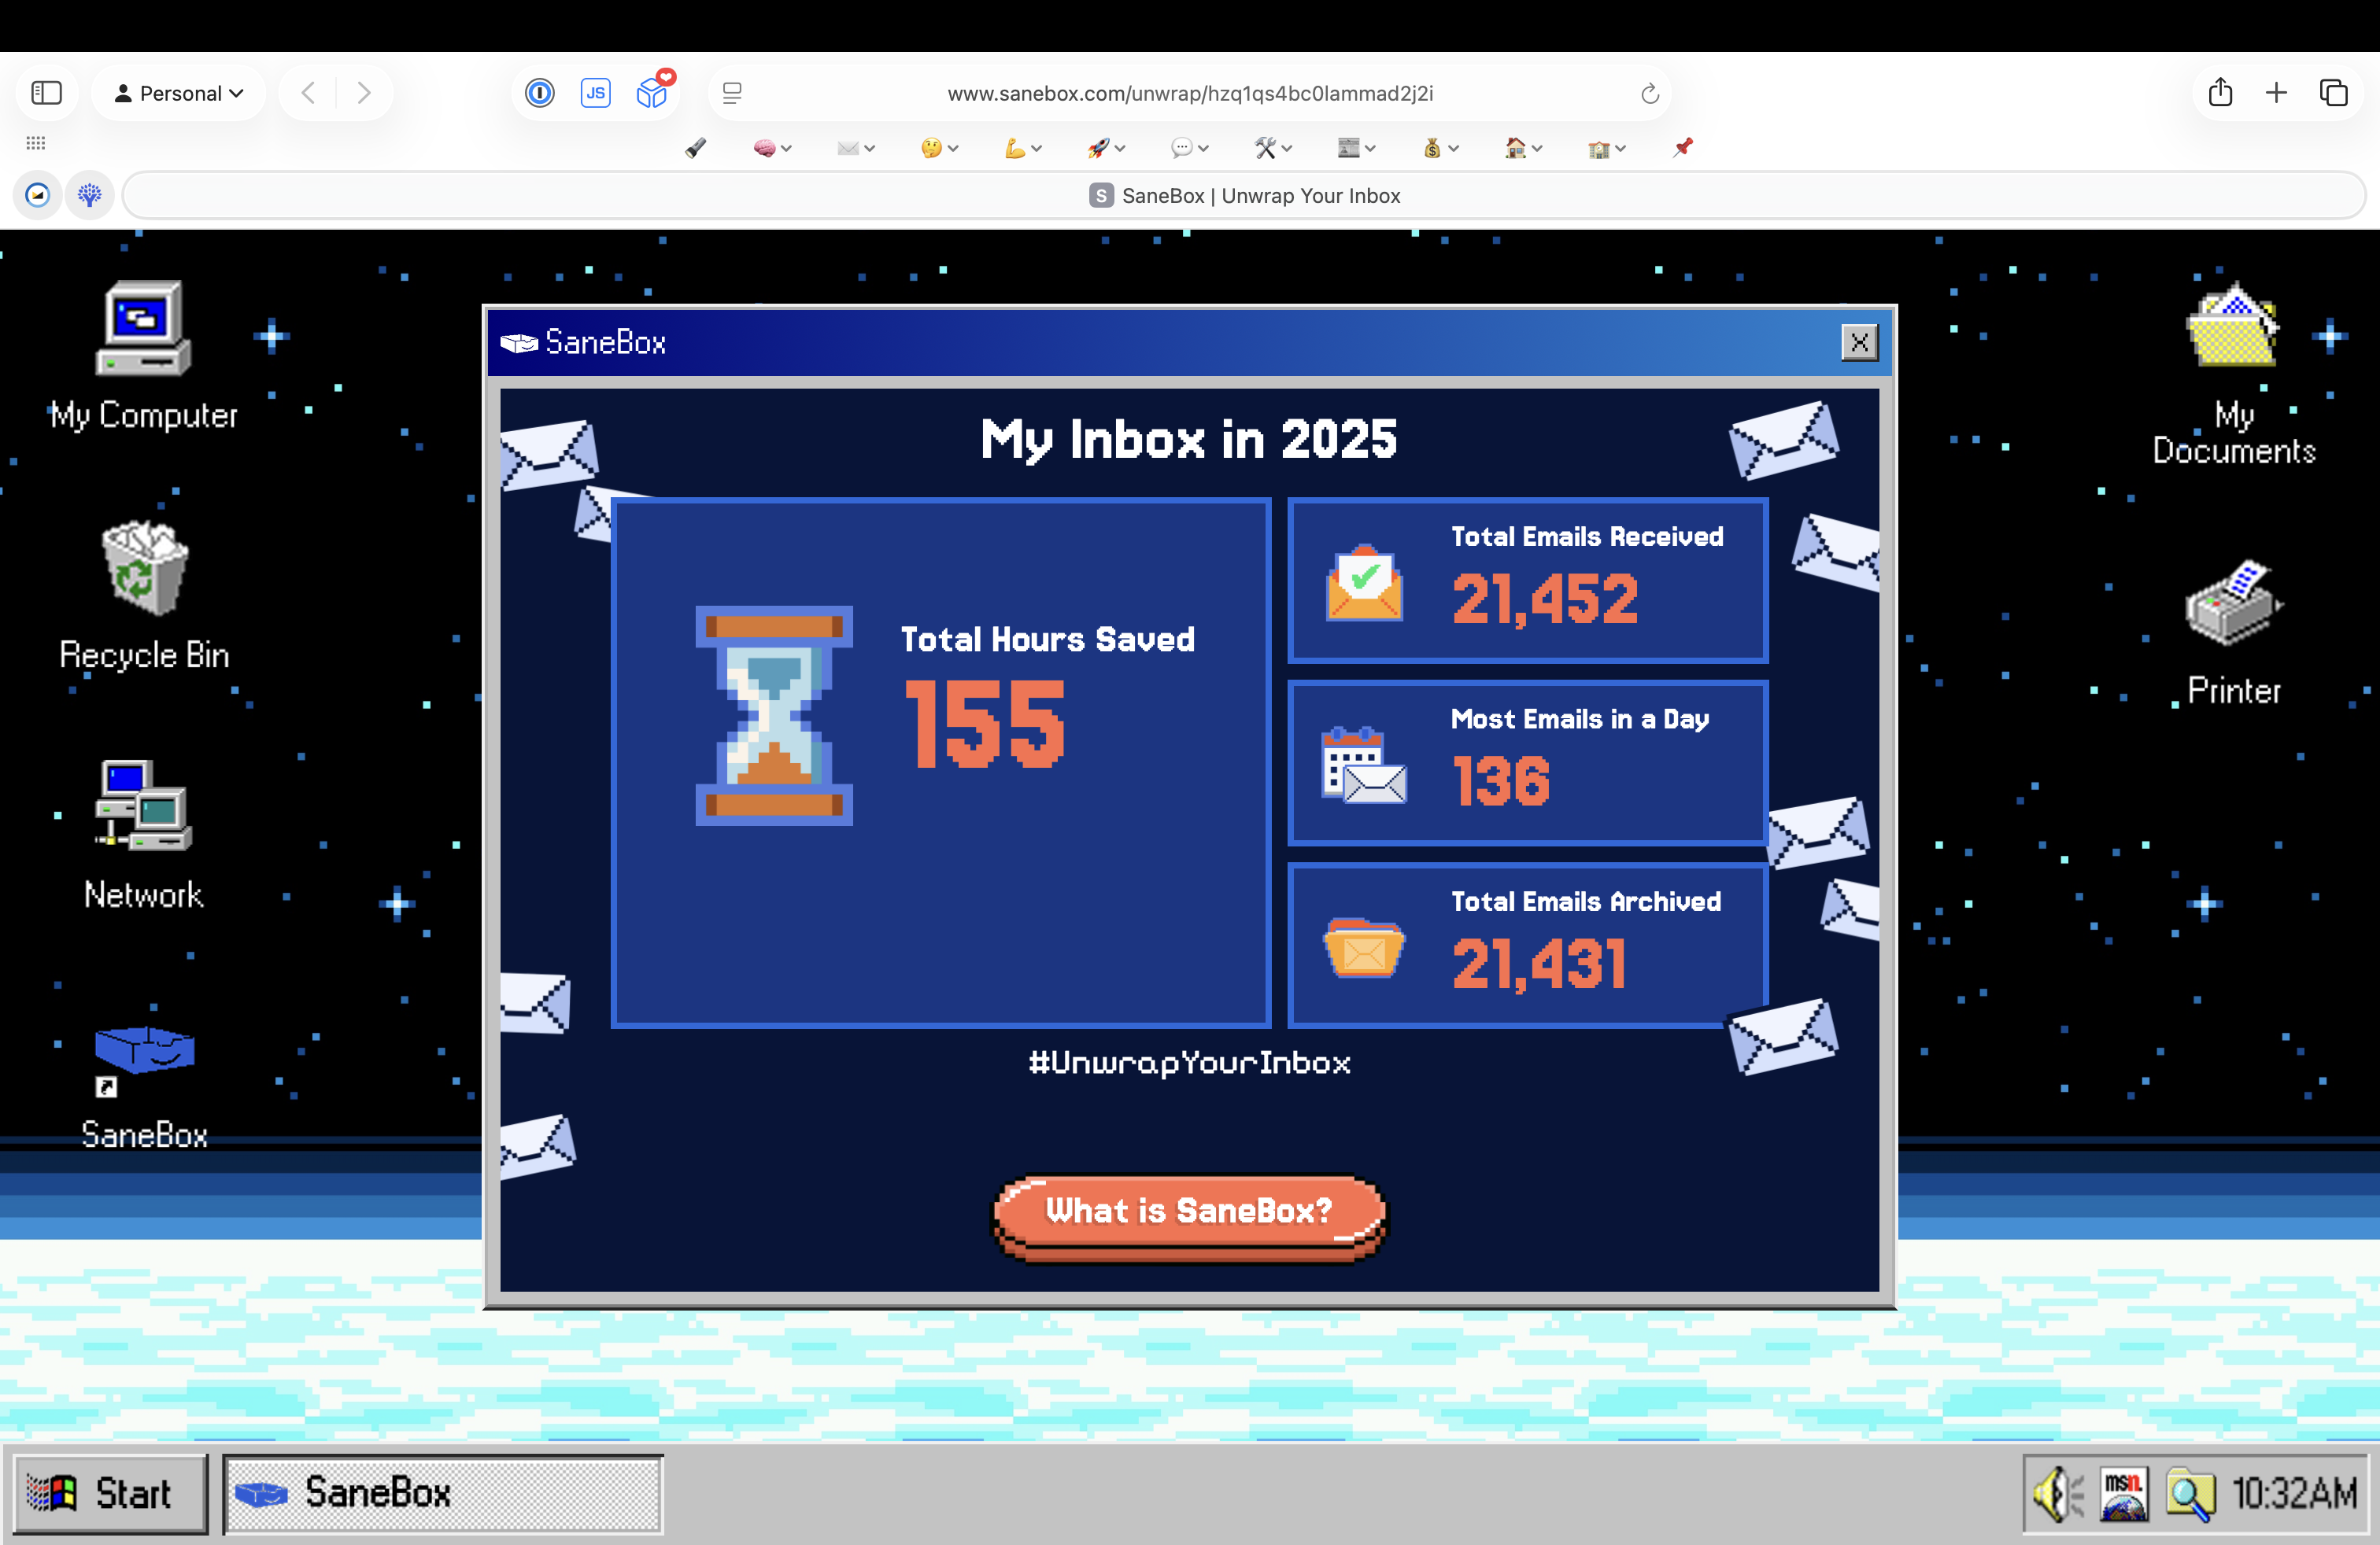Open the Printer desktop icon
Screen dimensions: 2380x1545
(x=2233, y=603)
